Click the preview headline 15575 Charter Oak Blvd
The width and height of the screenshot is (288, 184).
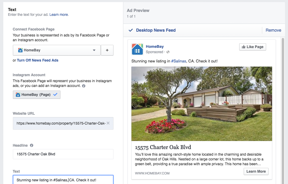(163, 147)
